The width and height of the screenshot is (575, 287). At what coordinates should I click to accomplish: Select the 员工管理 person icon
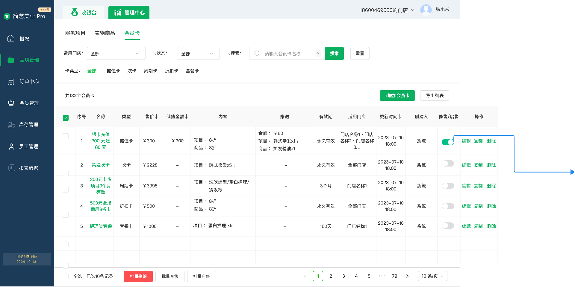11,146
